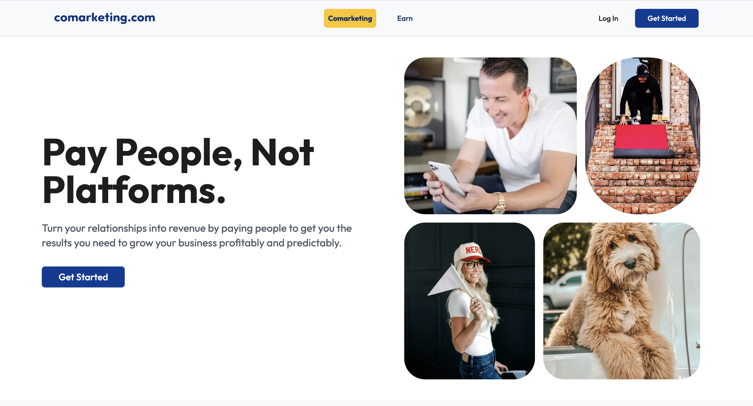Open the photo of woman holding white flag

pyautogui.click(x=470, y=301)
